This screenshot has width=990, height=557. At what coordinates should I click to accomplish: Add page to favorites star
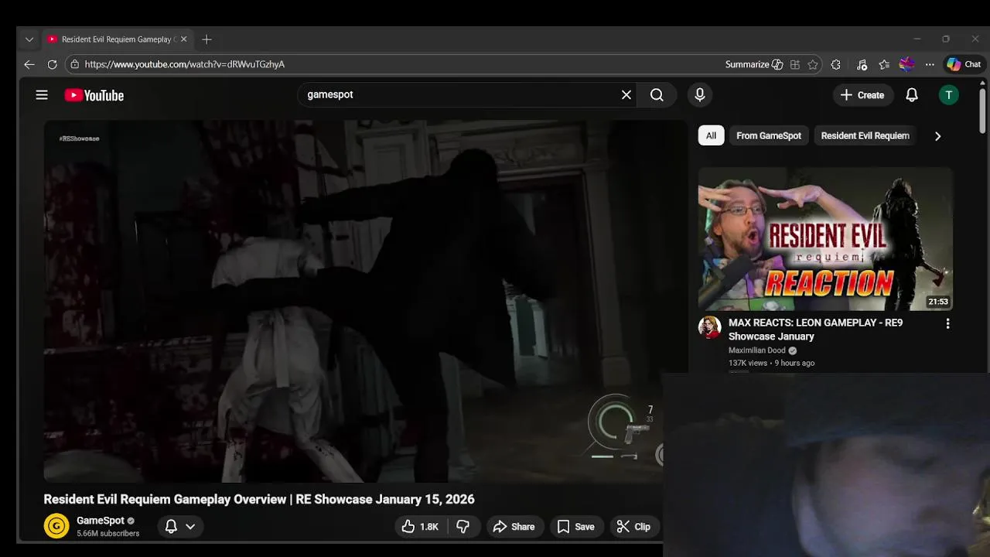pos(813,64)
